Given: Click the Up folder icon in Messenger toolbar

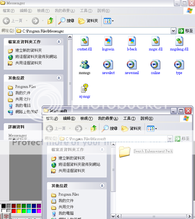Looking at the screenshot, I should pyautogui.click(x=50, y=21).
